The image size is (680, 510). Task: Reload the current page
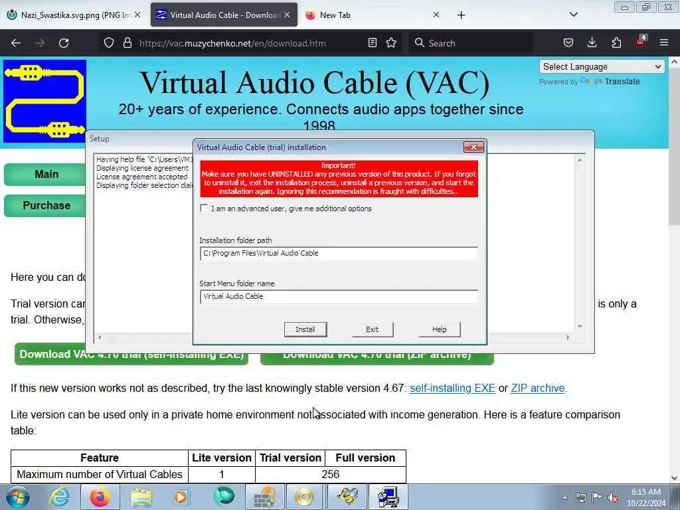[64, 43]
